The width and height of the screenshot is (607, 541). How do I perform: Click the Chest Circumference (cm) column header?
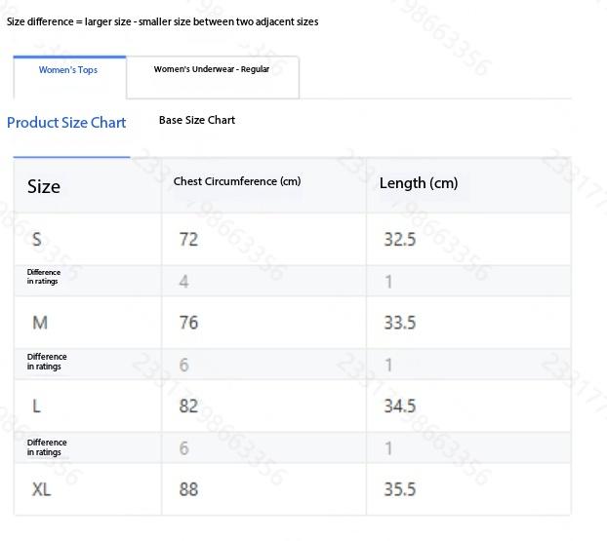pos(237,182)
